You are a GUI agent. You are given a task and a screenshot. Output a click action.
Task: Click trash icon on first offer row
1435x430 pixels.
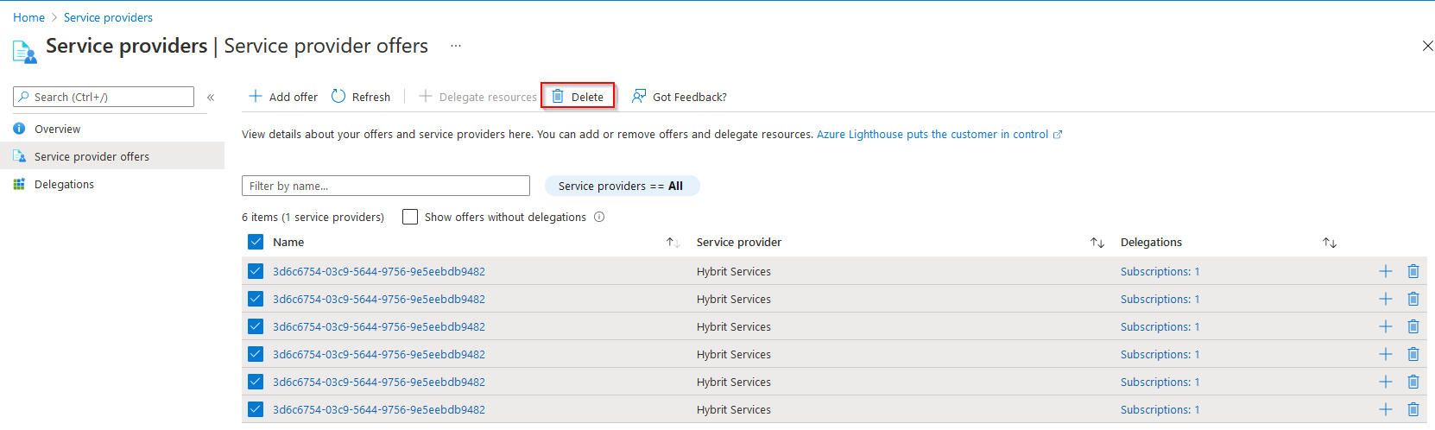1413,271
